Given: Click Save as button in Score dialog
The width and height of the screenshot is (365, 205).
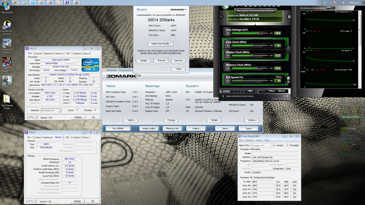Looking at the screenshot, I should (179, 61).
